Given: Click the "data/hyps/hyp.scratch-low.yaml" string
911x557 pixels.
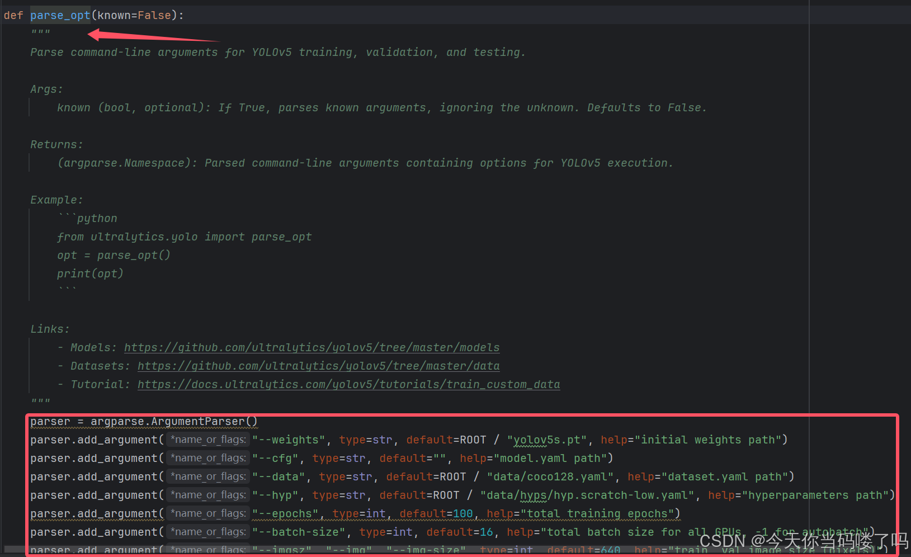Looking at the screenshot, I should 587,495.
